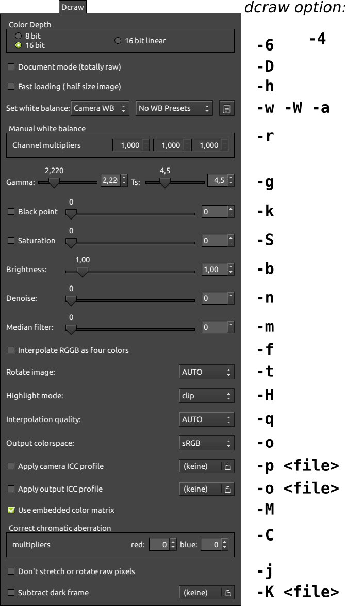
Task: Open the white balance presets list icon
Action: (x=227, y=109)
